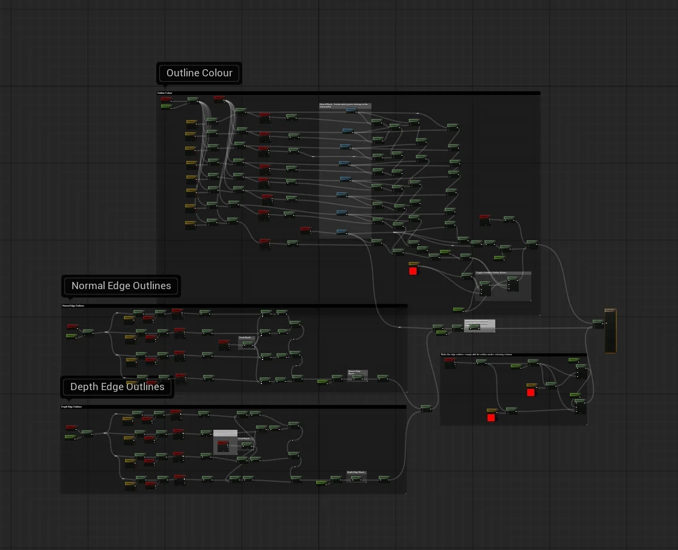The image size is (678, 550).
Task: Select light grey comment box in Depth Edge Outlines
Action: tap(225, 442)
